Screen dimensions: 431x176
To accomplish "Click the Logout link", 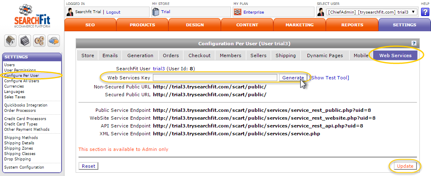I will (x=113, y=12).
